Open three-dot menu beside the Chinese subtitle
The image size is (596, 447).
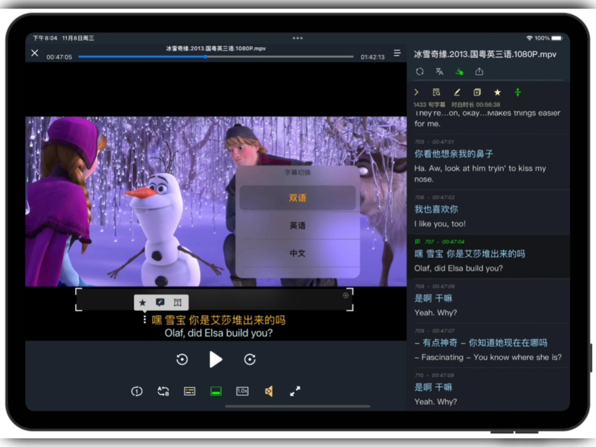144,320
